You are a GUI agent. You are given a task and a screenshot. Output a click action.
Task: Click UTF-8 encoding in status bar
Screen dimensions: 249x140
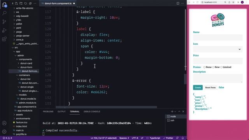(135, 138)
